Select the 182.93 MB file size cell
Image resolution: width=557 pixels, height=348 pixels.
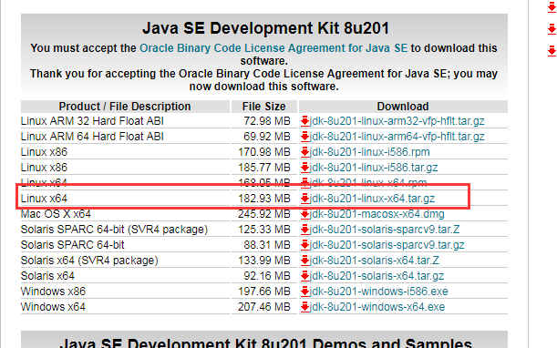tap(264, 199)
